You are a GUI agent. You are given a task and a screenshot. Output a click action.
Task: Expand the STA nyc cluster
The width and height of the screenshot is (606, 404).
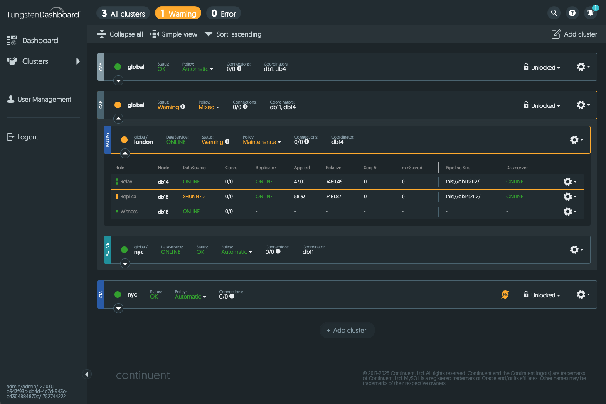(118, 308)
